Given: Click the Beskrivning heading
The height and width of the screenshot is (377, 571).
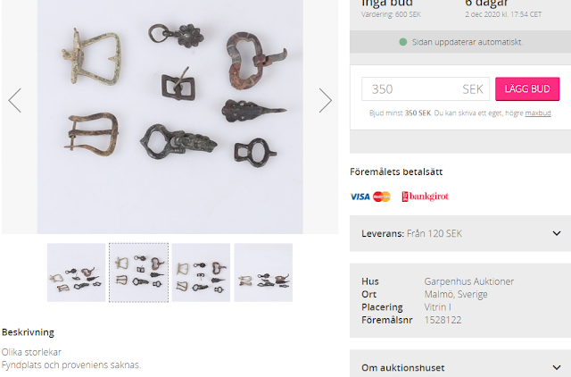Looking at the screenshot, I should (28, 332).
